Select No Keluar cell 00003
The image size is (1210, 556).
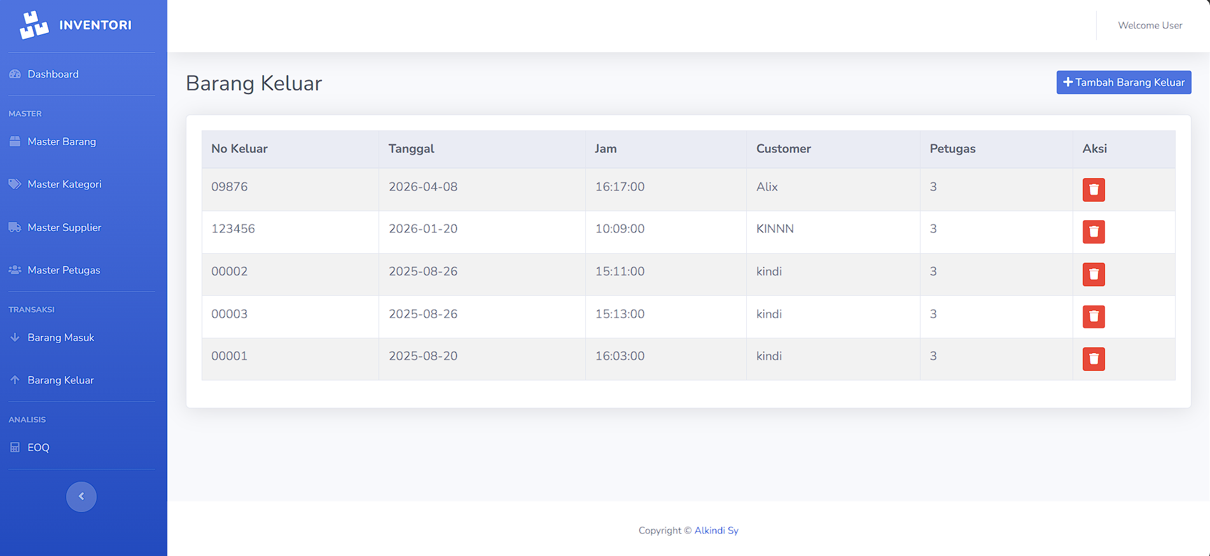[290, 317]
